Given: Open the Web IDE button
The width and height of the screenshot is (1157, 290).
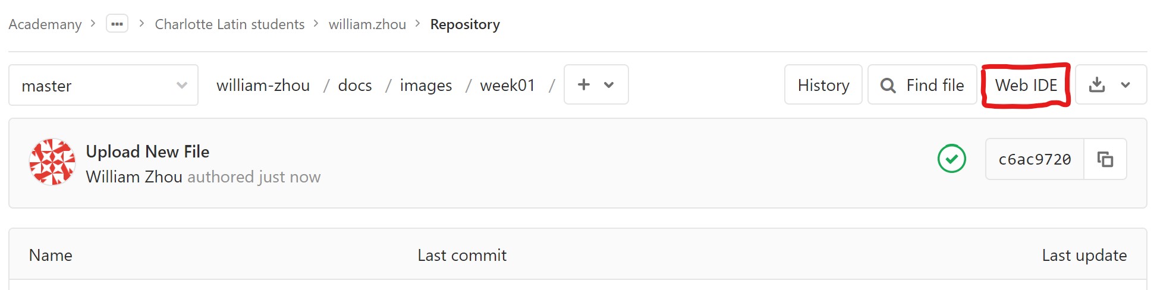Looking at the screenshot, I should (1026, 85).
